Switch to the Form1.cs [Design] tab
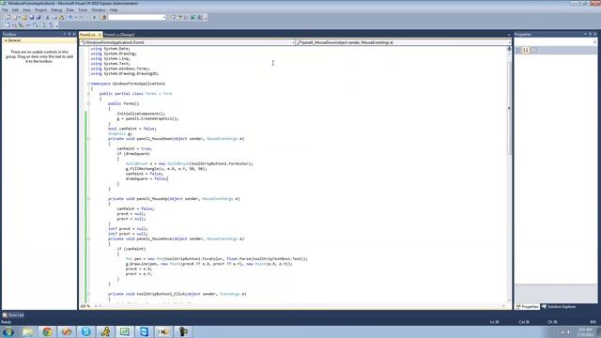 click(x=119, y=35)
